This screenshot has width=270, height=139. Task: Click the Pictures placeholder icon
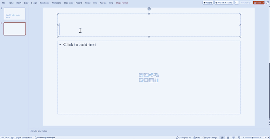point(147,75)
